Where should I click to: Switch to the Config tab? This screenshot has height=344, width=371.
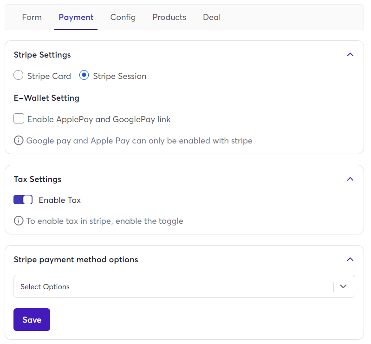point(123,17)
